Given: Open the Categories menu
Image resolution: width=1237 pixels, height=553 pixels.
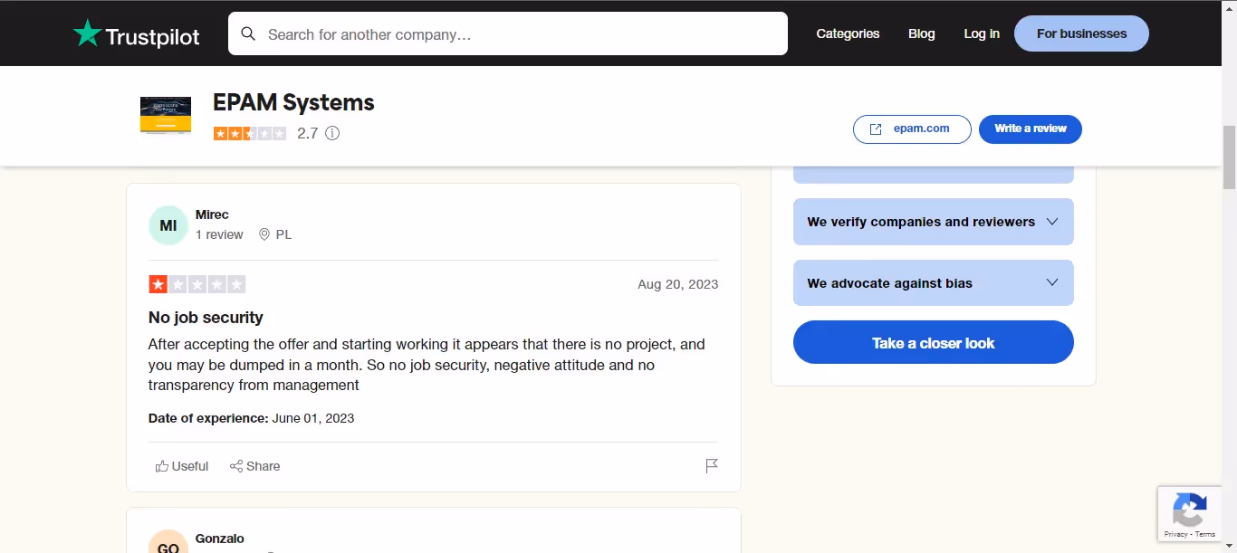Looking at the screenshot, I should pyautogui.click(x=848, y=33).
